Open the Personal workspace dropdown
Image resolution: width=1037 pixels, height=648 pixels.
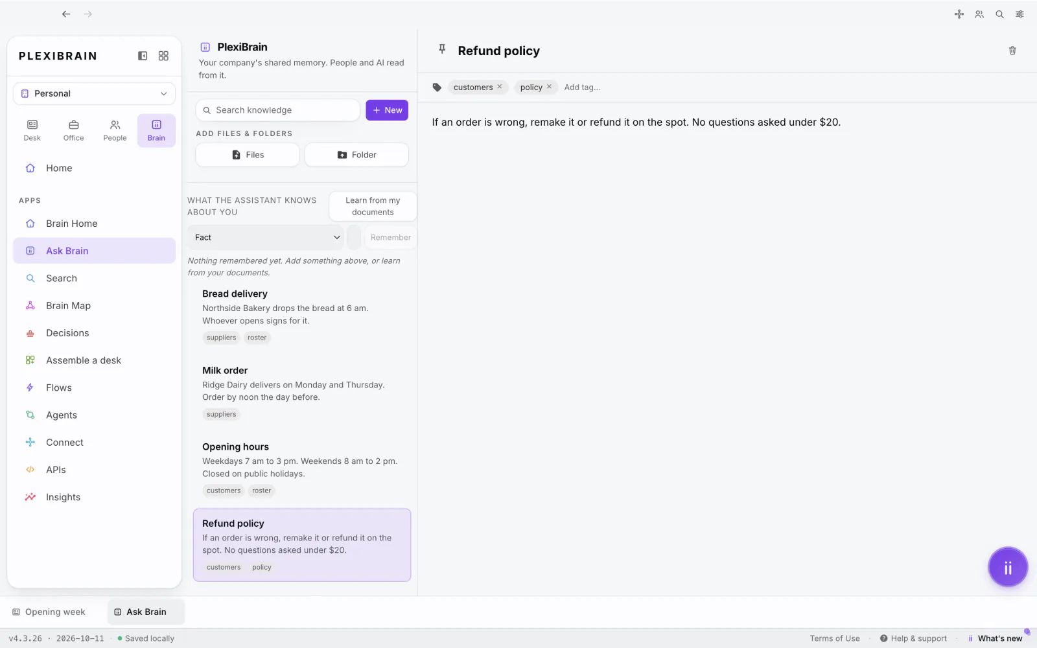click(94, 93)
